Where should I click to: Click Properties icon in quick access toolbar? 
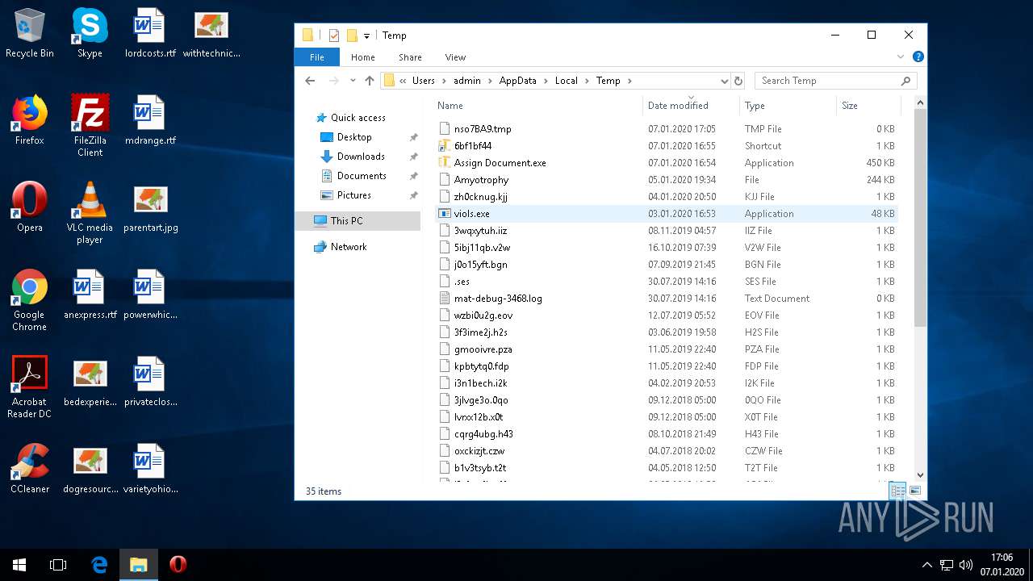coord(334,36)
